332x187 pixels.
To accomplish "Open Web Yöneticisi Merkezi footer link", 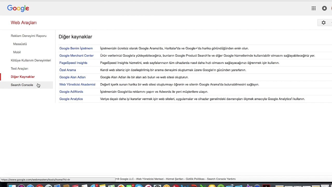I will coord(150,179).
